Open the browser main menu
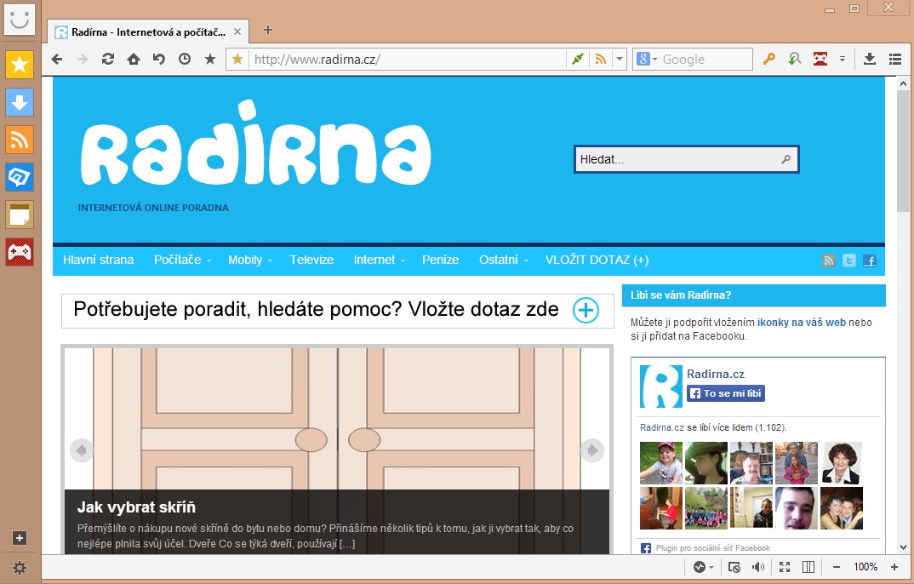Viewport: 914px width, 584px height. pos(895,59)
